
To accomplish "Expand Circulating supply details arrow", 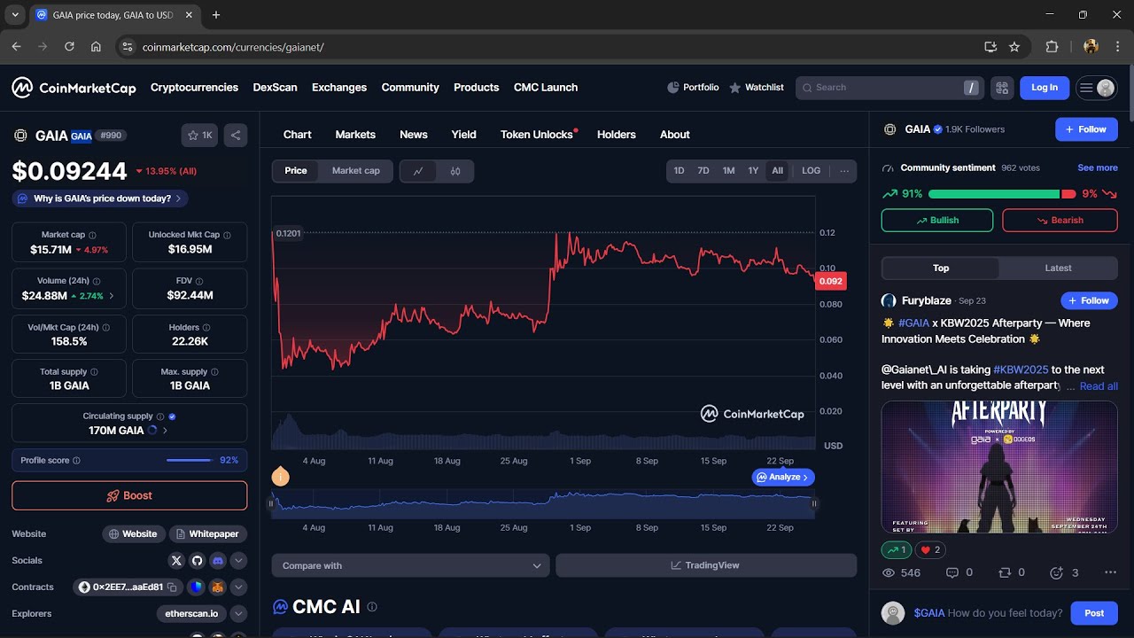I will [x=165, y=431].
